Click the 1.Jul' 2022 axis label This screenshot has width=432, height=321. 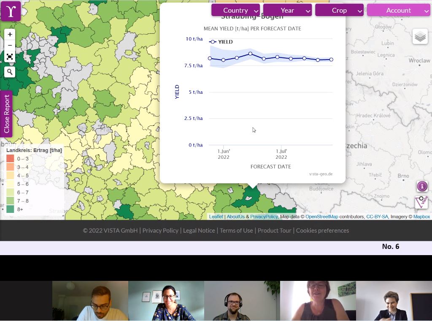(281, 154)
